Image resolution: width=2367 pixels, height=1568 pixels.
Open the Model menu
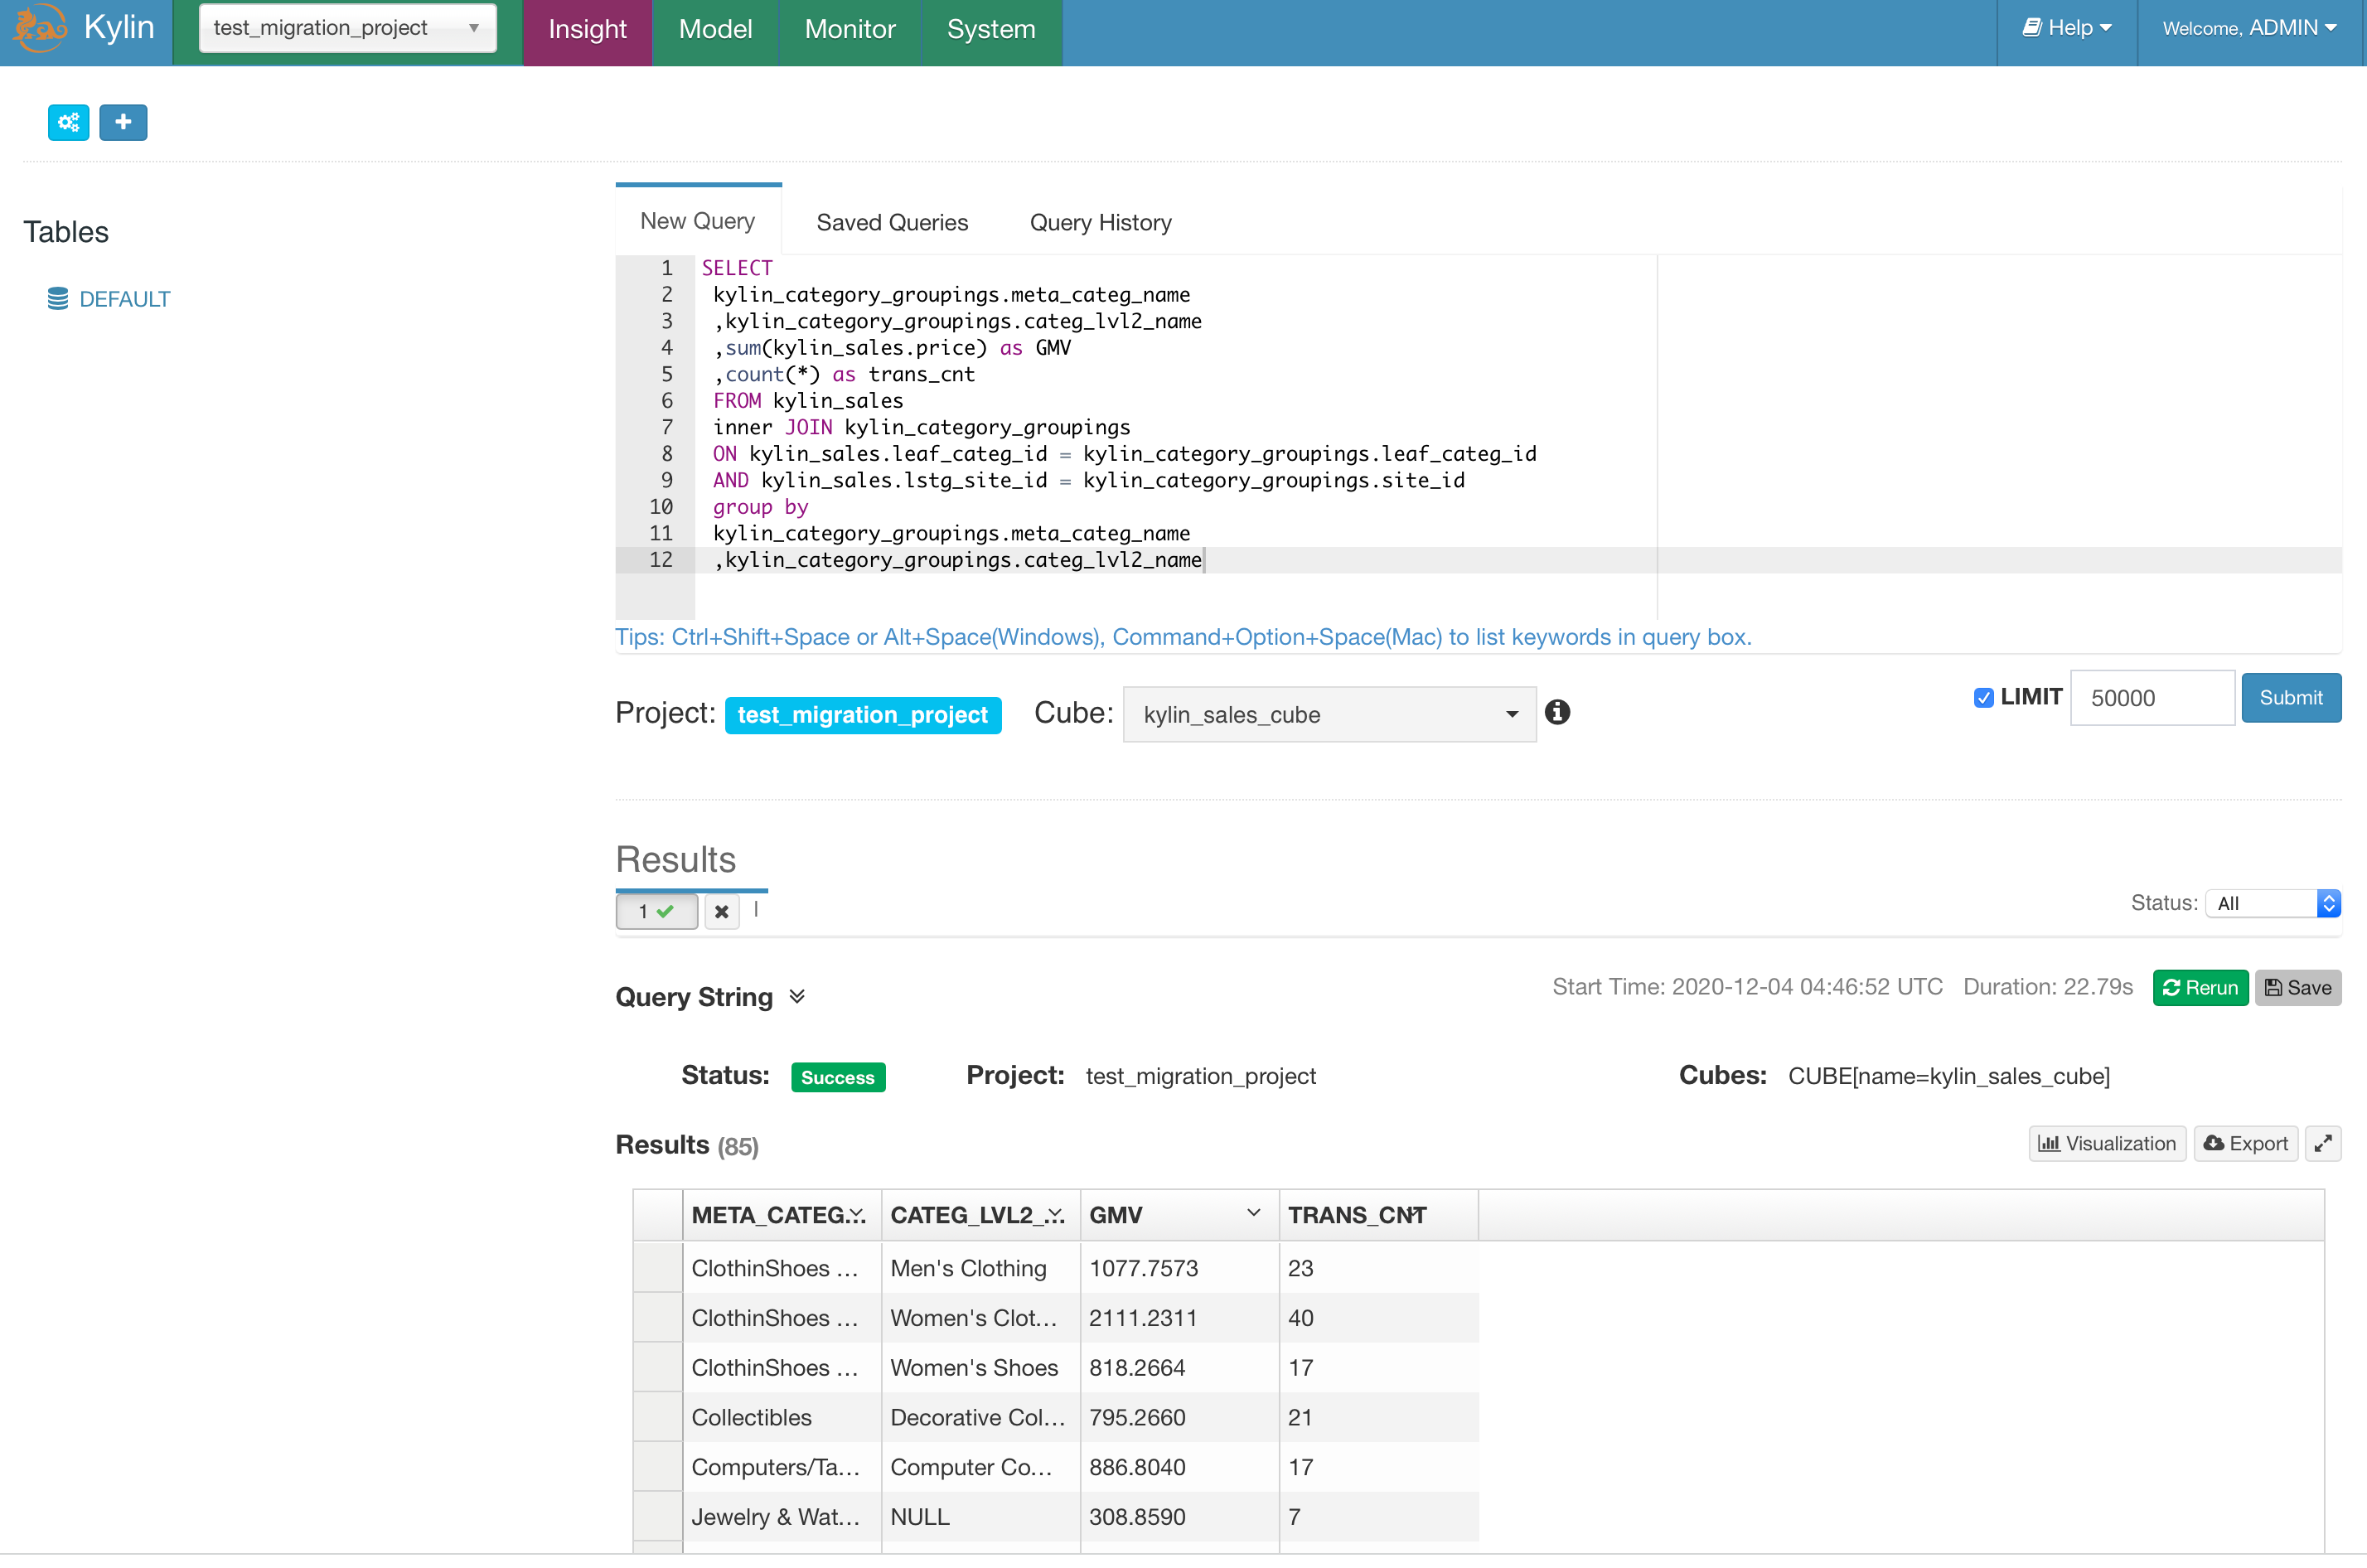tap(714, 29)
